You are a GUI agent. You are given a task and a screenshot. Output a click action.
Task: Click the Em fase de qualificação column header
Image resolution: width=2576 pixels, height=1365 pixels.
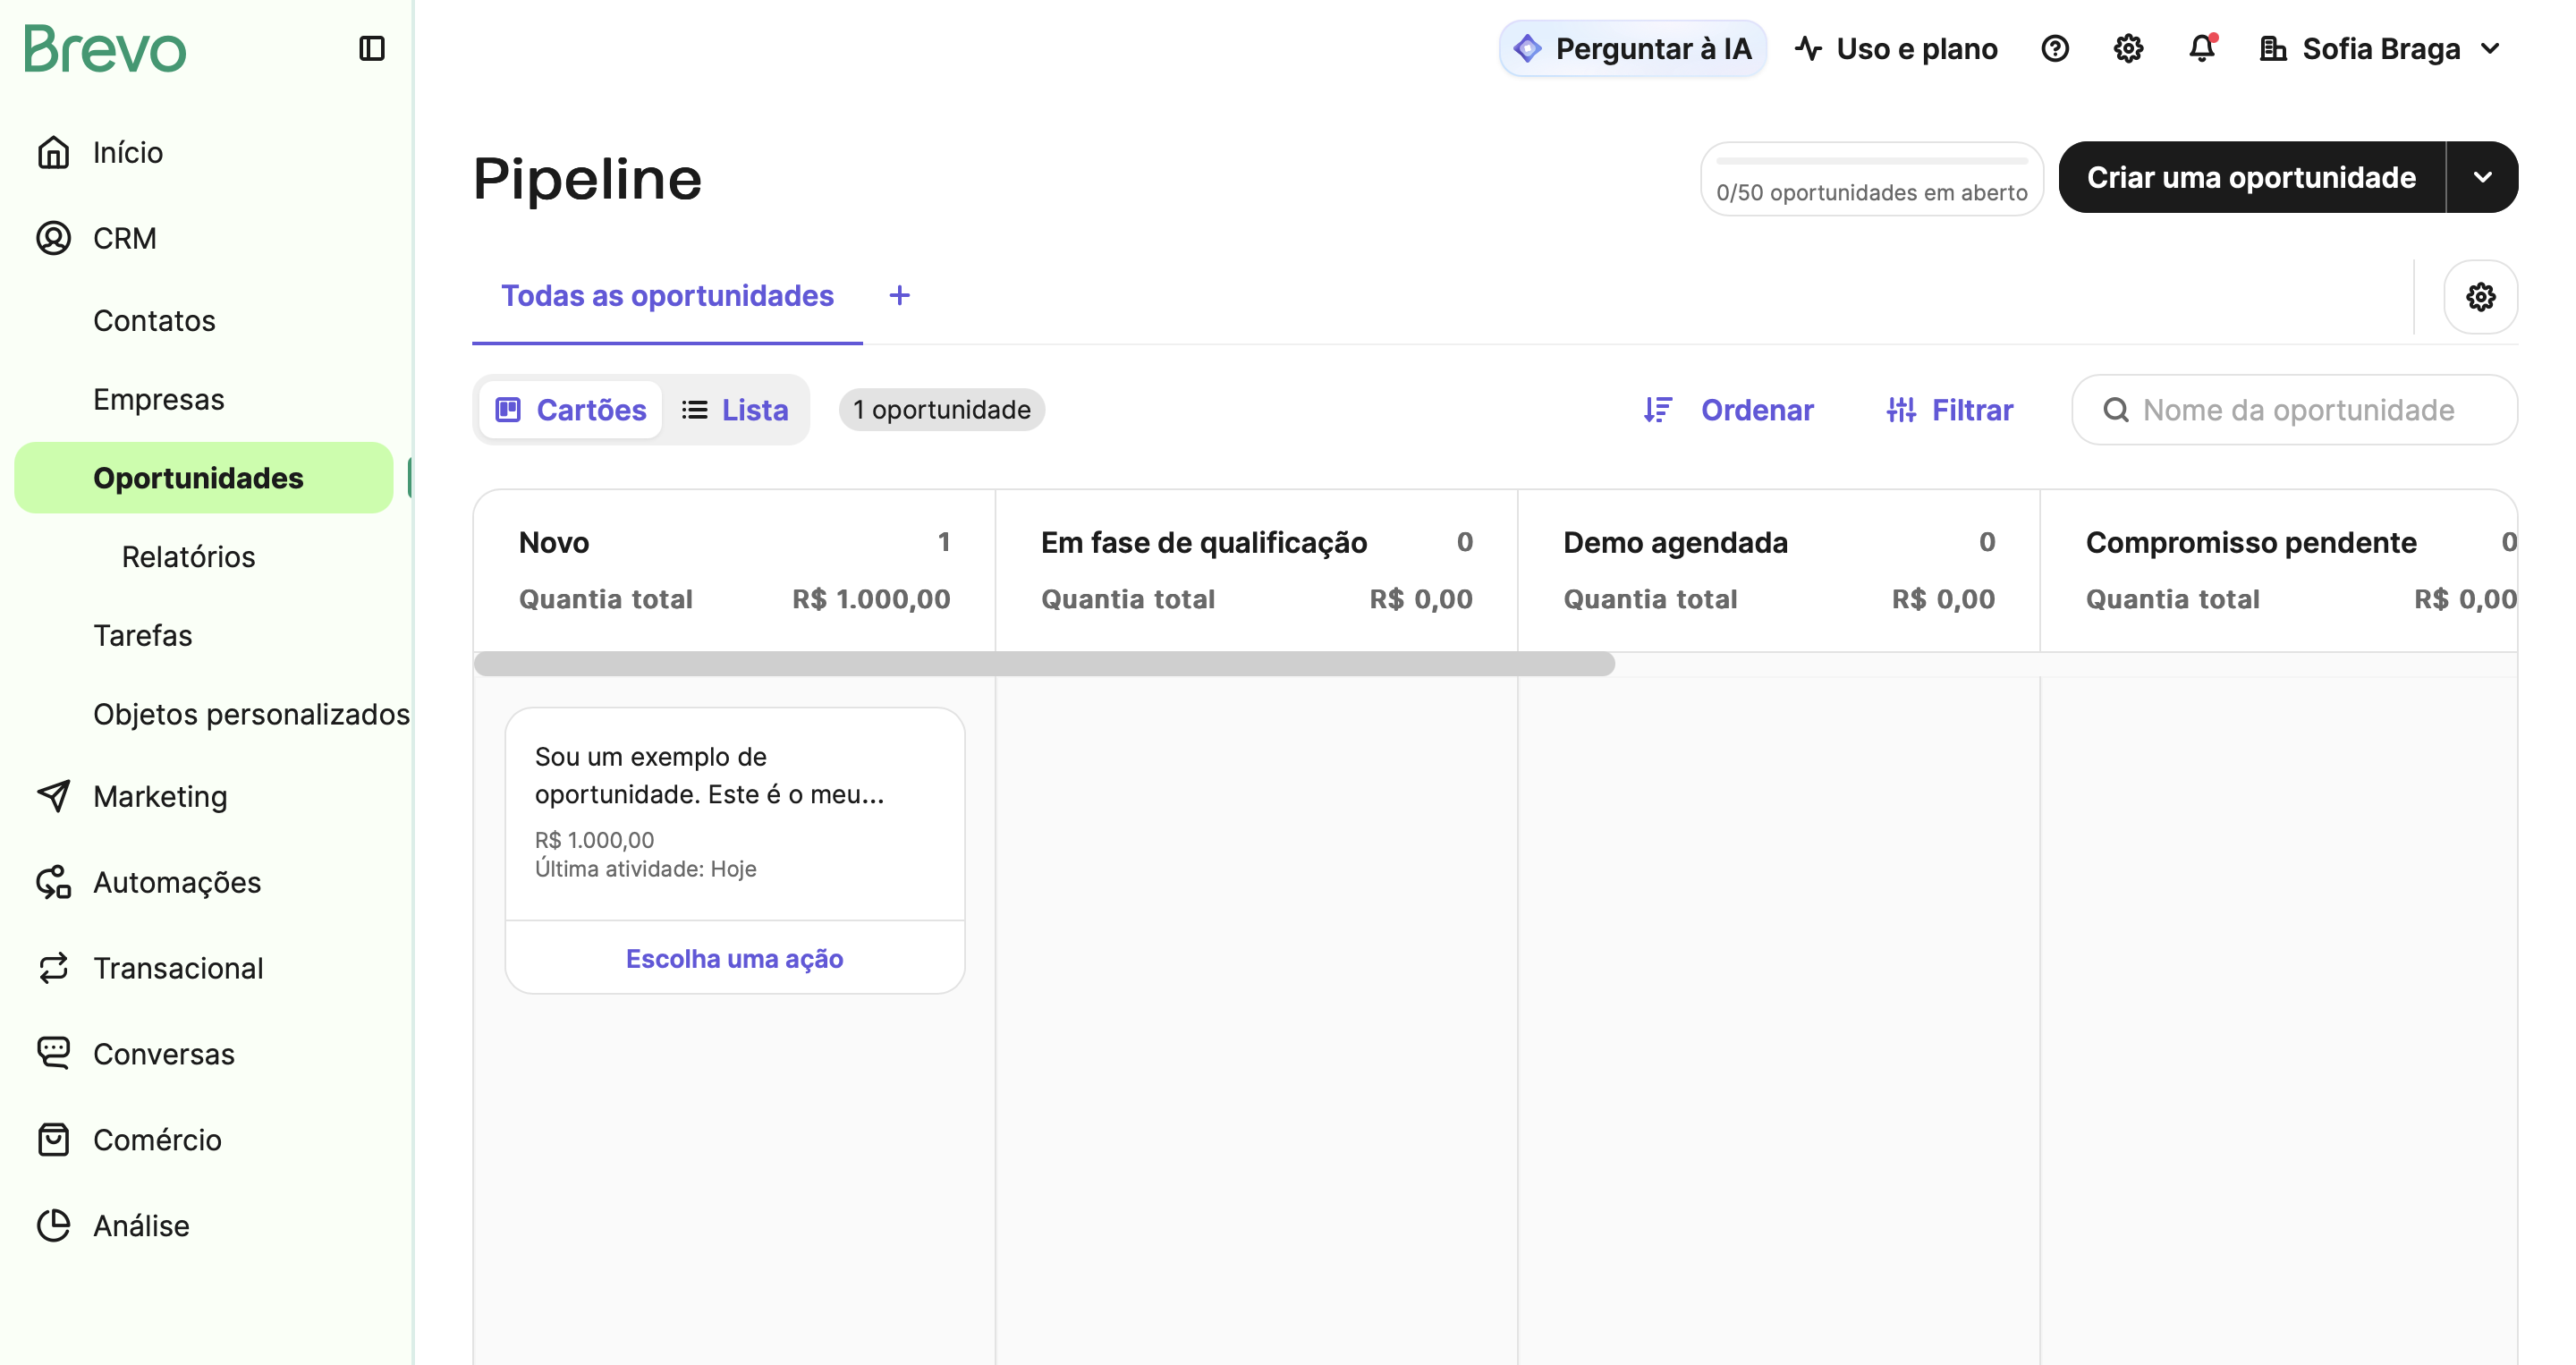[1204, 542]
